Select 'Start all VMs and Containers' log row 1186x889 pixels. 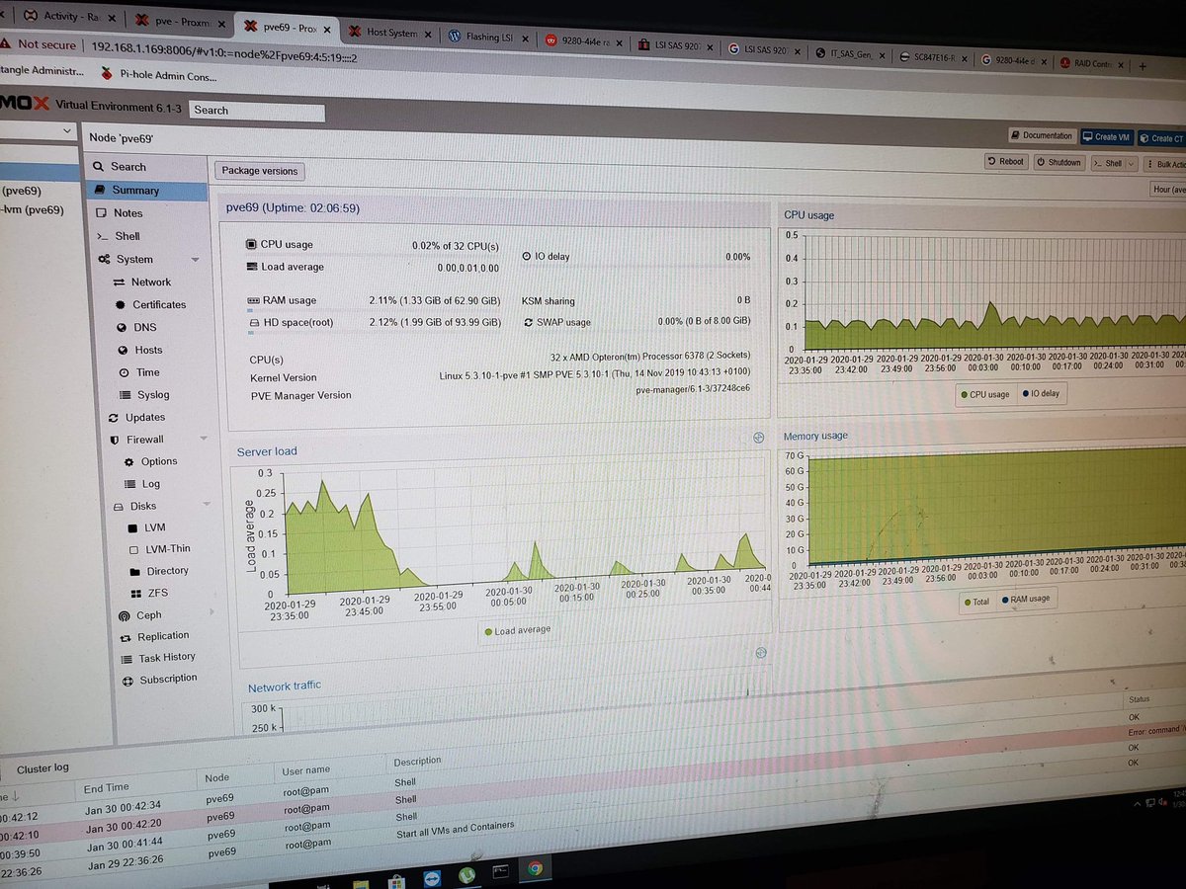coord(454,828)
